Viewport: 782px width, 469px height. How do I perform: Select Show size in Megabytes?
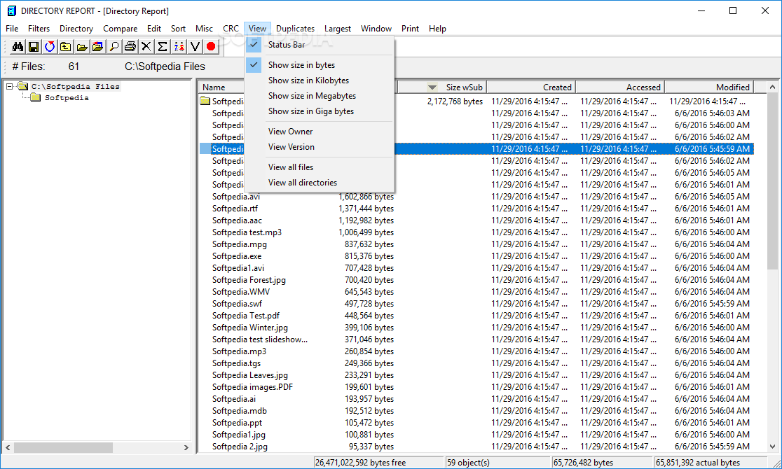[320, 96]
